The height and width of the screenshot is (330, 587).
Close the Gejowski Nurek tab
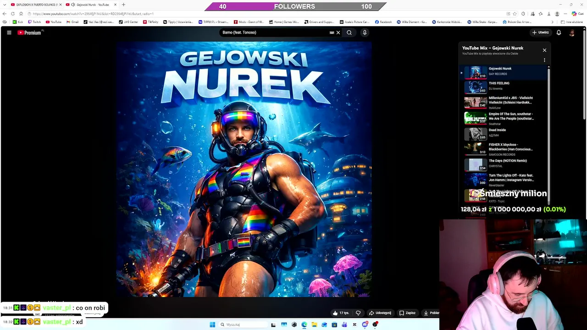115,5
